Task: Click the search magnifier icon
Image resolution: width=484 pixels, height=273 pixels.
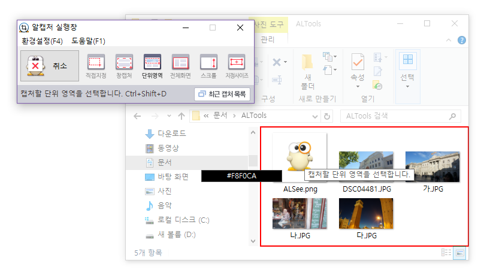Action: (452, 116)
